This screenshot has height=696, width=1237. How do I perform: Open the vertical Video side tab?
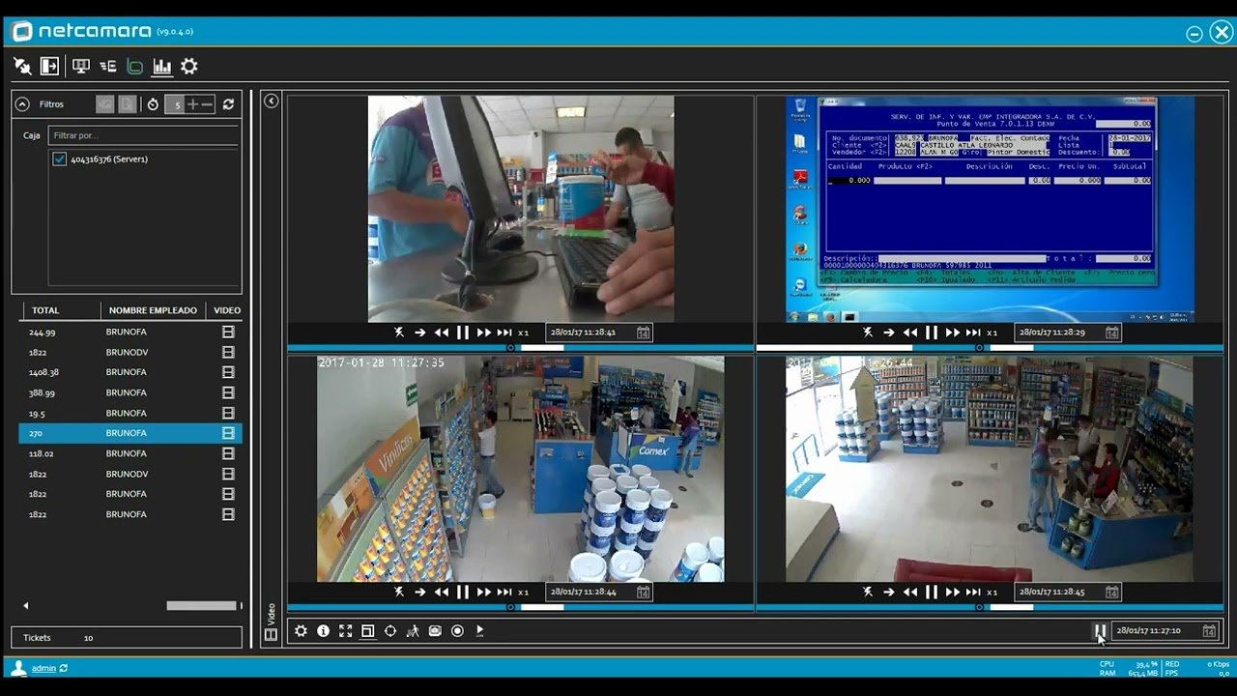tap(271, 622)
